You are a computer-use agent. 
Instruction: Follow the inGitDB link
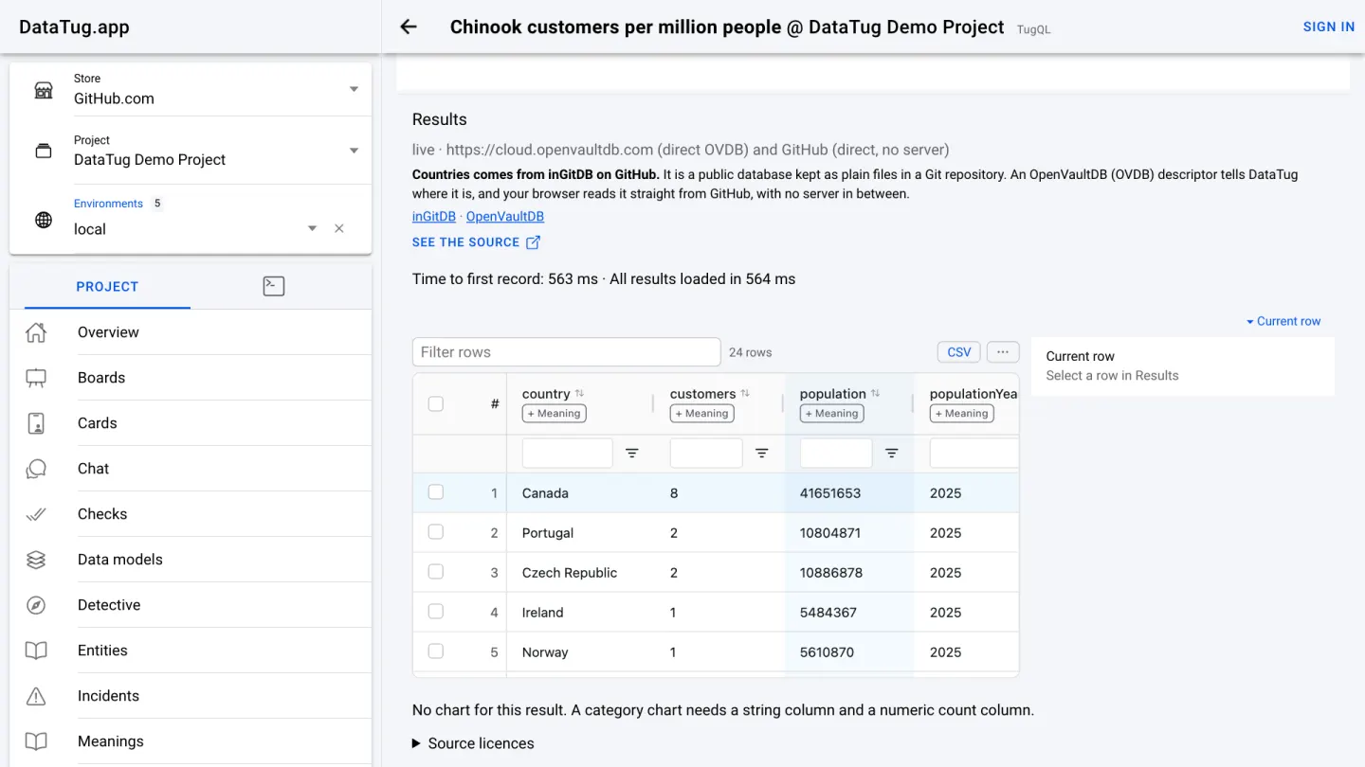tap(434, 216)
